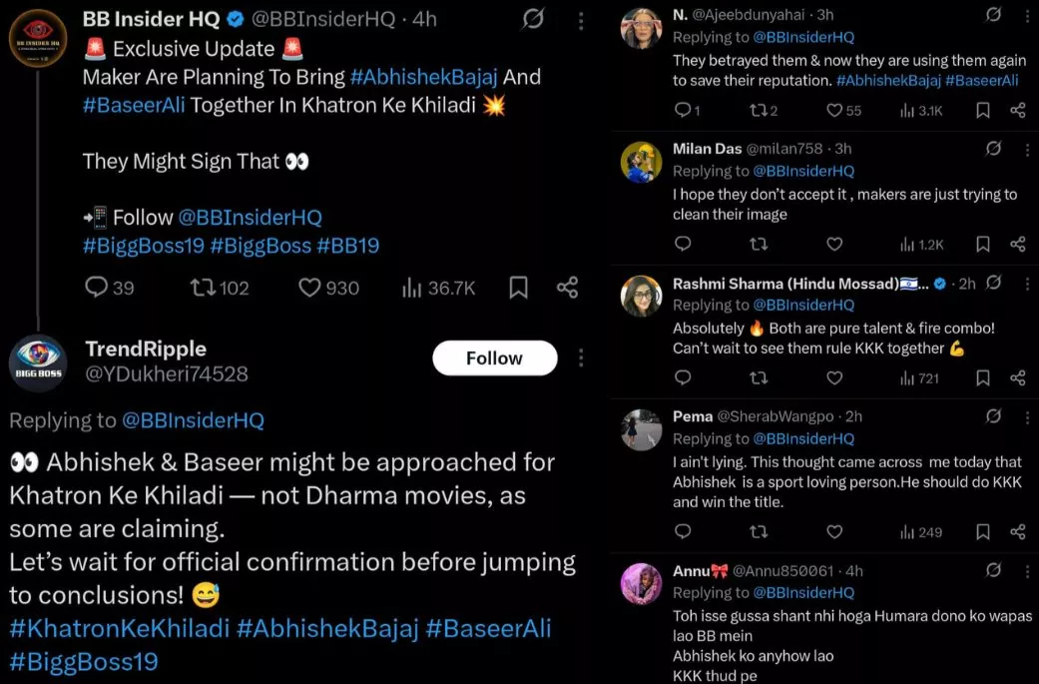
Task: Share Pema's reply
Action: 1017,531
